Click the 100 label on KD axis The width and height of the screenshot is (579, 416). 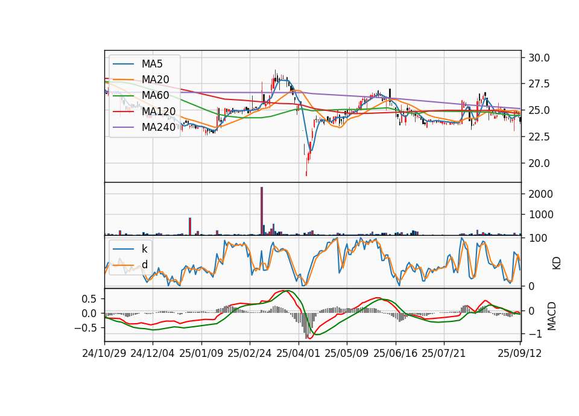(x=538, y=238)
